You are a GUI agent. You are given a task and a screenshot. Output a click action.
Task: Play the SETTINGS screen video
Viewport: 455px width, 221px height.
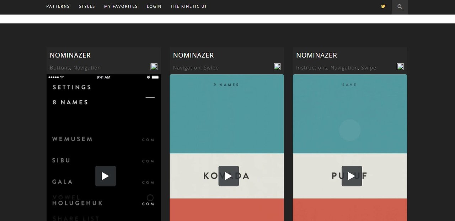[x=105, y=176]
